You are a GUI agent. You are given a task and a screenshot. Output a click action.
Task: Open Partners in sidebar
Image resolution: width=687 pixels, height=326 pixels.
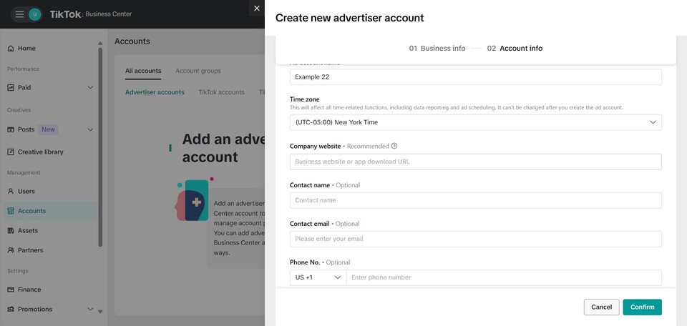point(30,250)
